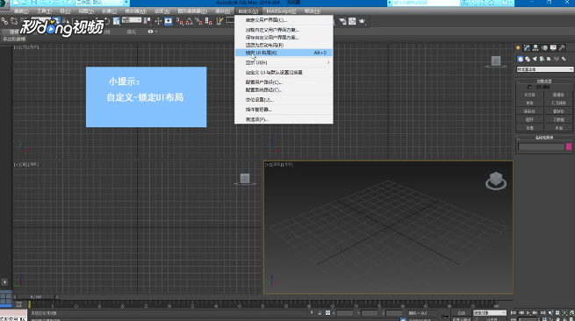Switch to the Display panel icon
The width and height of the screenshot is (575, 321).
click(553, 47)
